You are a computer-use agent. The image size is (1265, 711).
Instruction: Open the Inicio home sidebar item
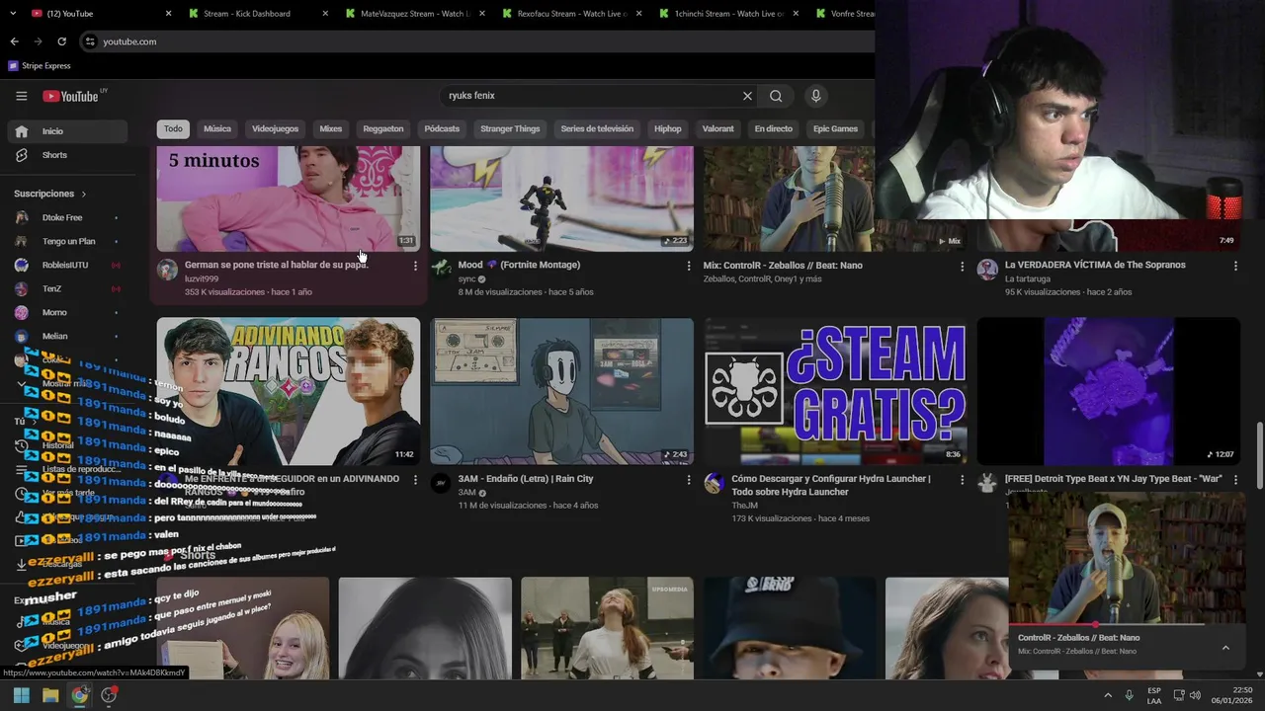67,131
